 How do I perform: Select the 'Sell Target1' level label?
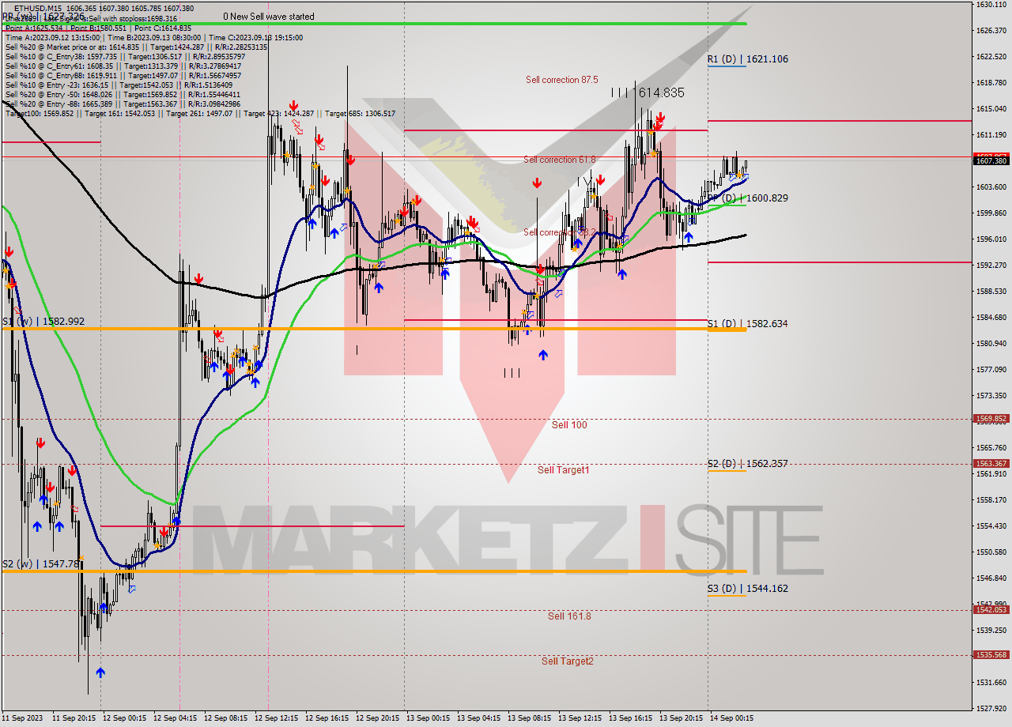click(563, 470)
